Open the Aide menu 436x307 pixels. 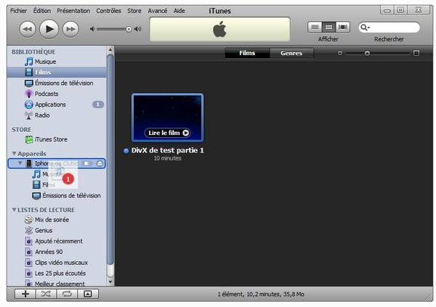[179, 11]
